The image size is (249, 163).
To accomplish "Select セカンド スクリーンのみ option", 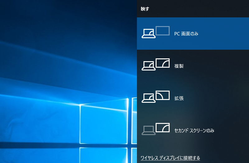I will click(x=193, y=130).
